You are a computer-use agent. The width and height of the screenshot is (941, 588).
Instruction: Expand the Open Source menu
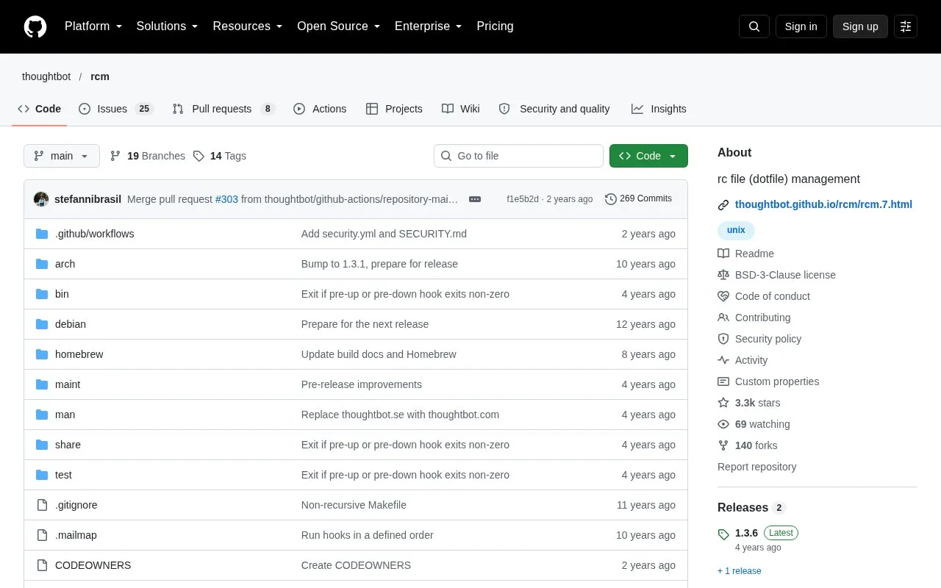coord(339,26)
